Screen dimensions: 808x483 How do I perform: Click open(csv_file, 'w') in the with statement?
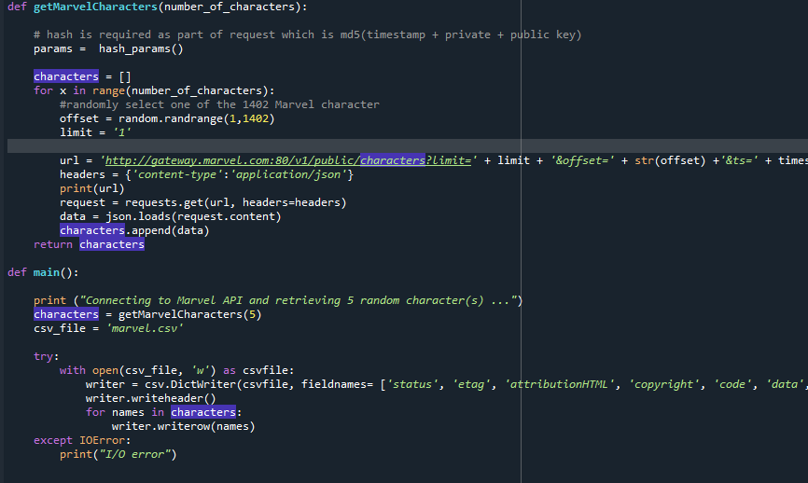click(x=154, y=370)
